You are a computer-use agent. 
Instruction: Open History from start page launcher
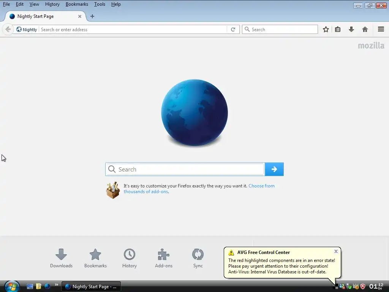(x=130, y=258)
